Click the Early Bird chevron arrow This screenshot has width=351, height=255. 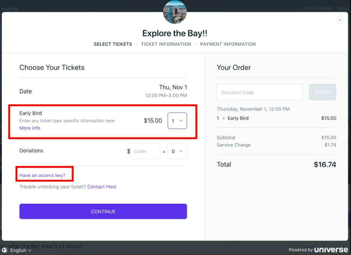[181, 121]
